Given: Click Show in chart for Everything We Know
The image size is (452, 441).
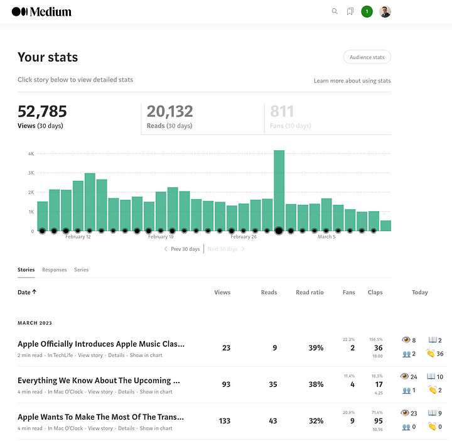Looking at the screenshot, I should click(x=156, y=391).
